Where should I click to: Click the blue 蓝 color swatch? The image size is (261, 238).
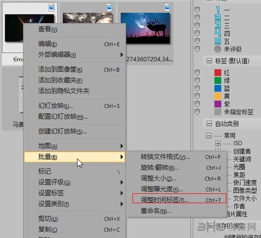point(218,88)
